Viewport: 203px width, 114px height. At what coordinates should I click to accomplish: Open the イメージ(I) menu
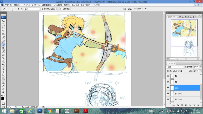(x=26, y=5)
